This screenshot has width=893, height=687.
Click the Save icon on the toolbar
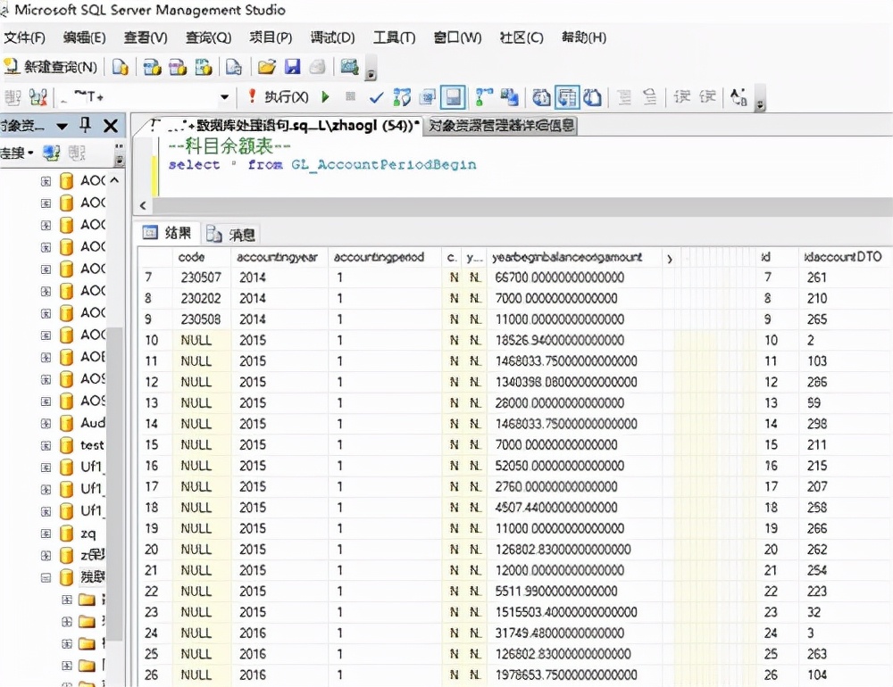pos(292,67)
